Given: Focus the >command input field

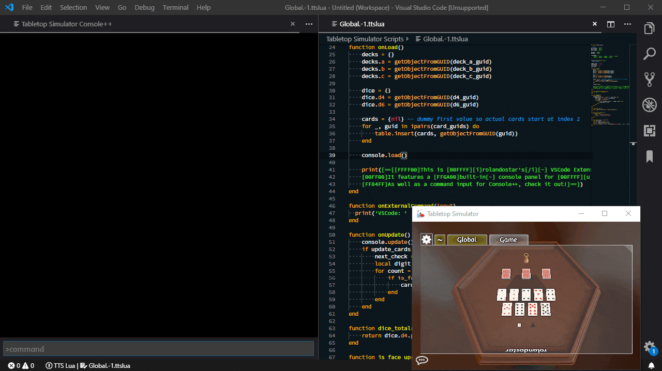Looking at the screenshot, I should pos(158,349).
